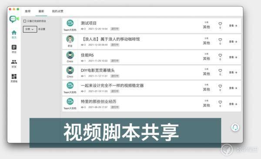Open 查看 → link for 特里的那些创业经历
The image size is (261, 159).
pos(233,104)
